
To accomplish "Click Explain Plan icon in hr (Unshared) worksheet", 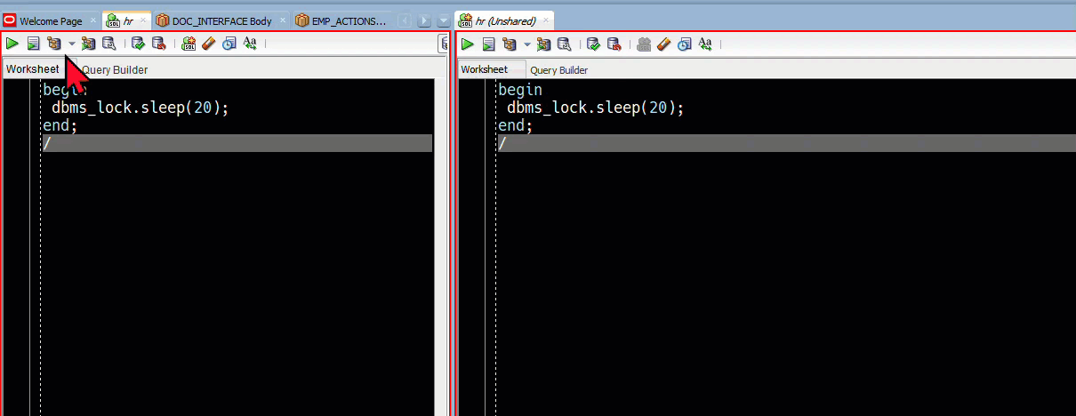I will click(510, 44).
